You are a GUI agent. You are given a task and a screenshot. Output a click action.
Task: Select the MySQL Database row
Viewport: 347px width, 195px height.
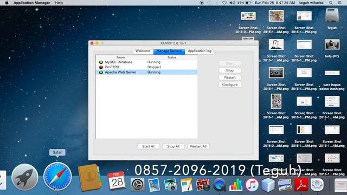point(146,62)
